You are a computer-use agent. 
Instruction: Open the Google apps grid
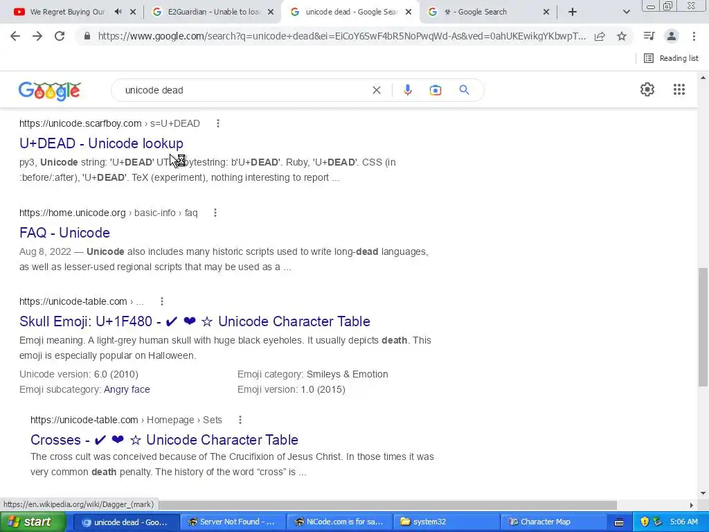coord(679,89)
